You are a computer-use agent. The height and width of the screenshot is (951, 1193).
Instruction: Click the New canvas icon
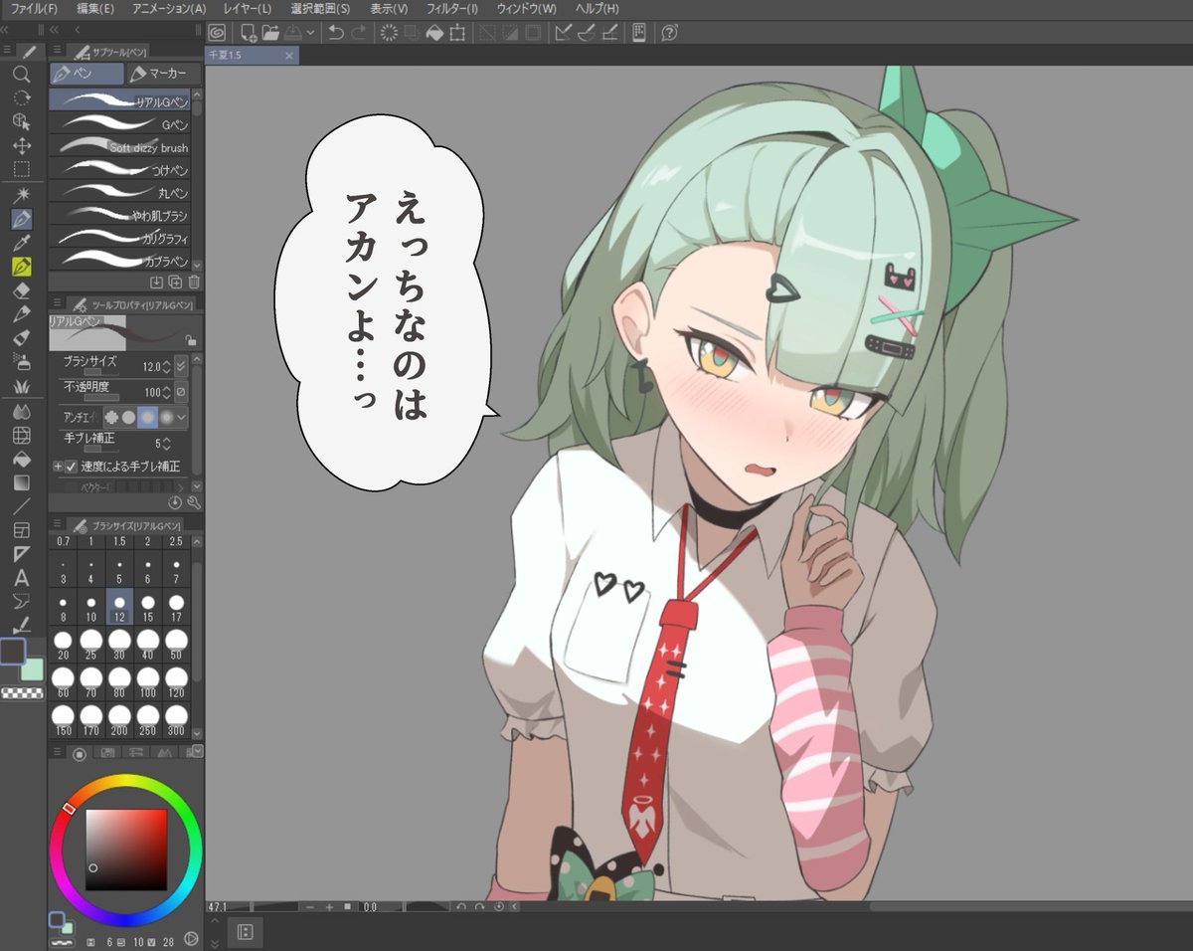pos(249,32)
